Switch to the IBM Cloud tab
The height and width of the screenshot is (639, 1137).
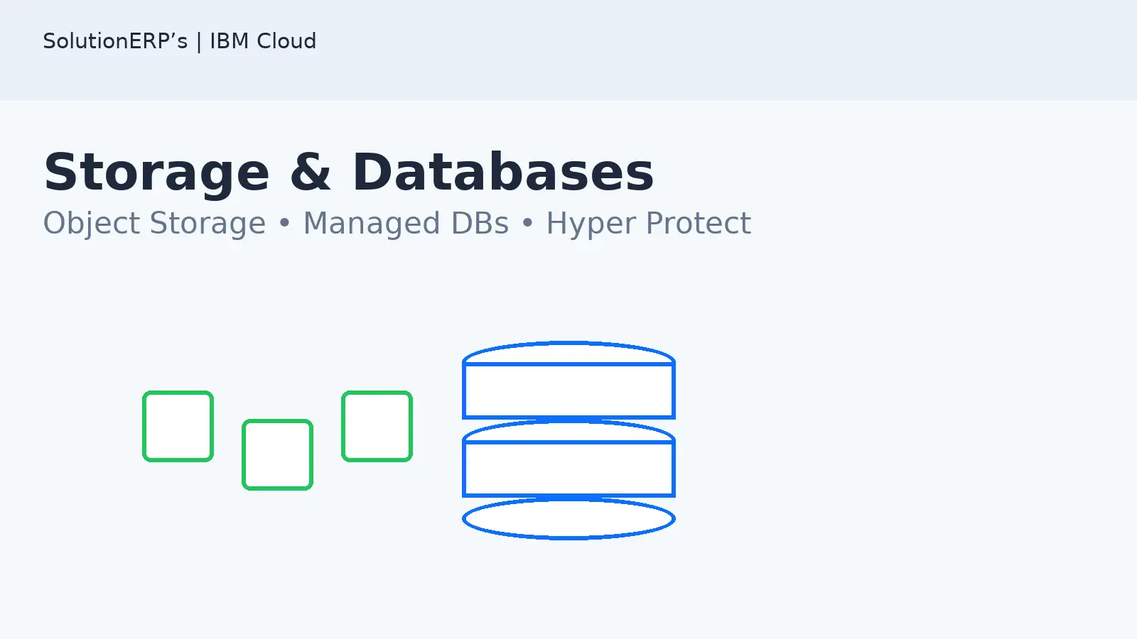click(x=262, y=41)
